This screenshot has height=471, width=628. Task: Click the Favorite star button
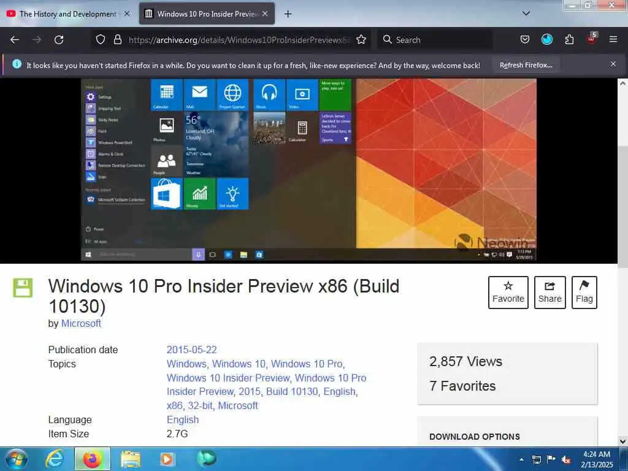pos(508,293)
